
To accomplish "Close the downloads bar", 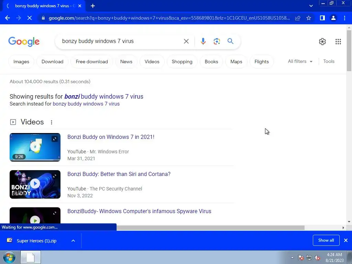I will pyautogui.click(x=346, y=240).
